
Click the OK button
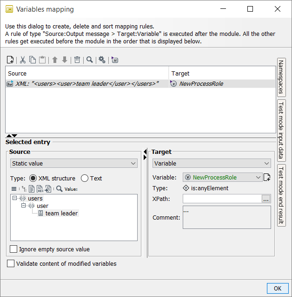(x=278, y=288)
